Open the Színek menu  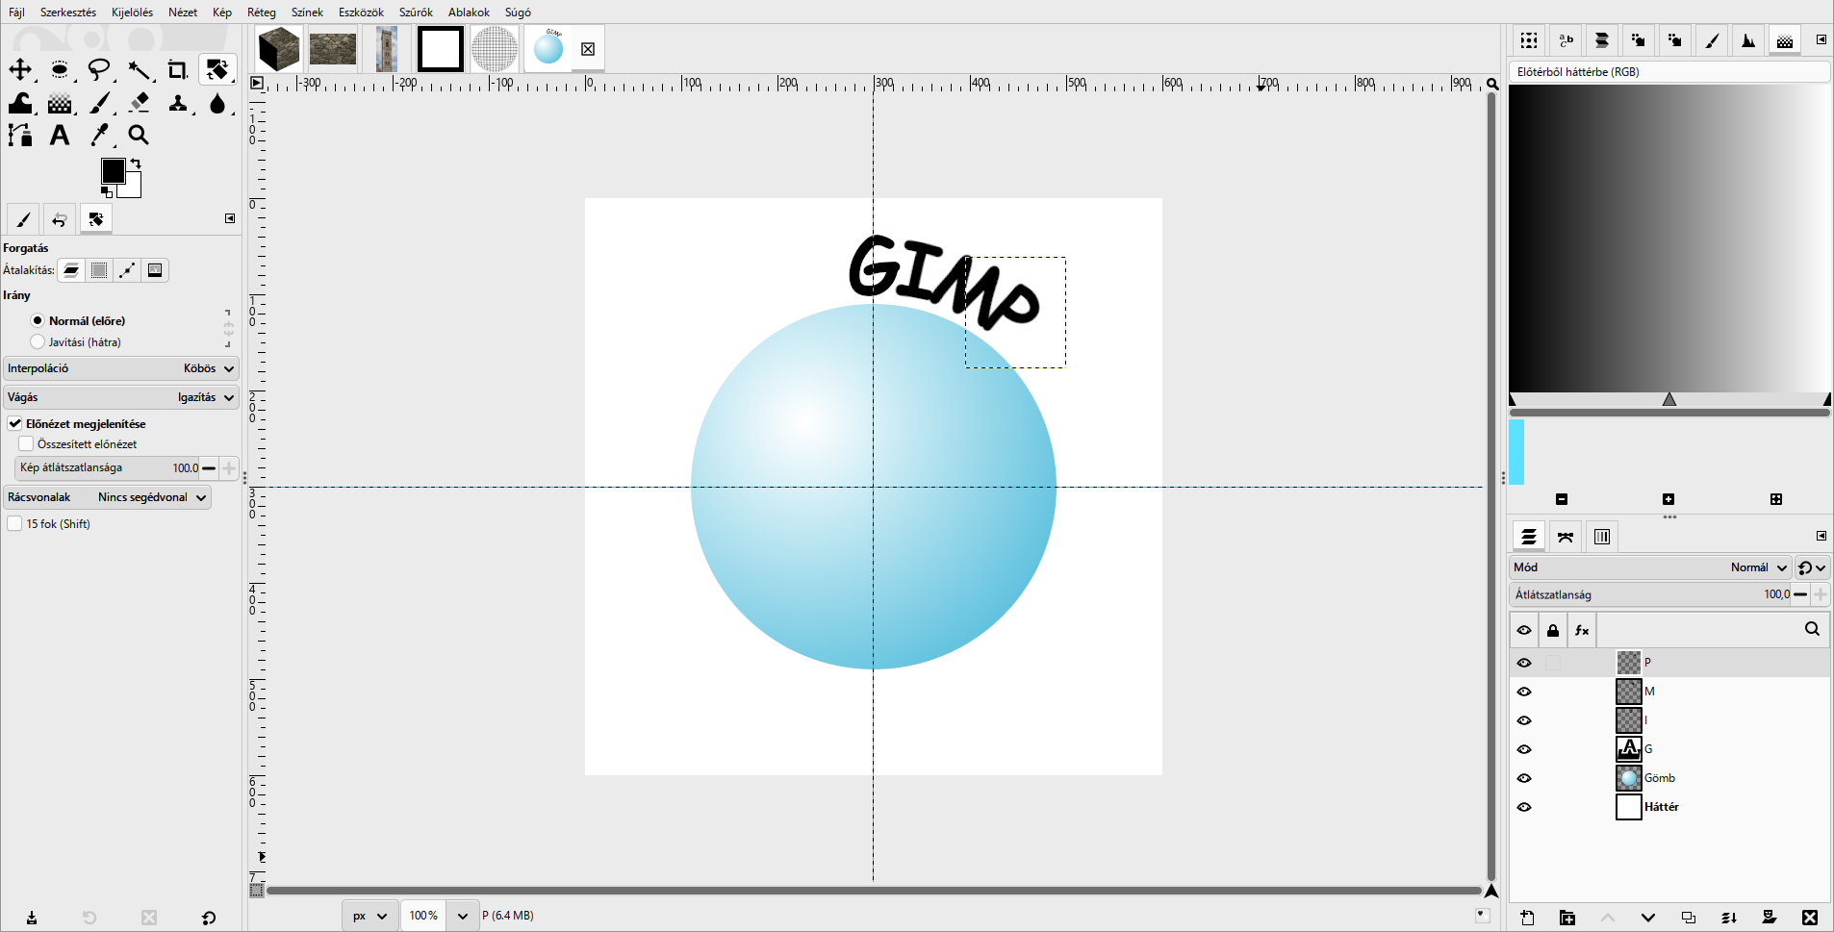[x=307, y=13]
